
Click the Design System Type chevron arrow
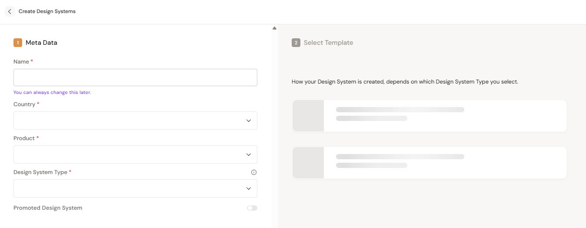click(x=249, y=188)
